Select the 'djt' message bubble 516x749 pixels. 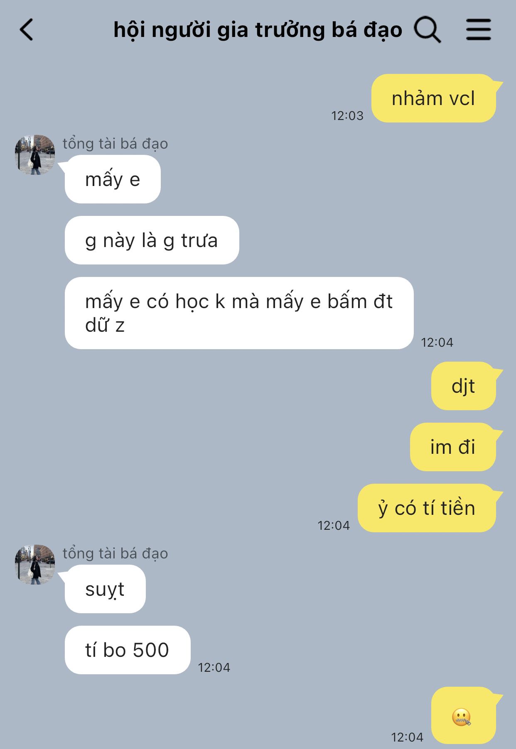[x=464, y=386]
